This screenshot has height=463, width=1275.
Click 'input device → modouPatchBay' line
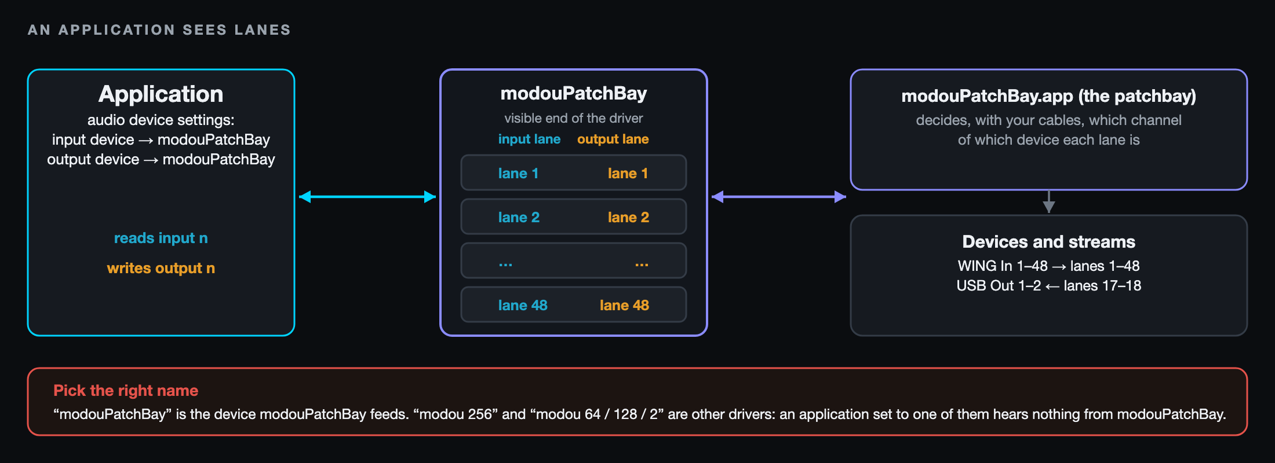coord(161,139)
